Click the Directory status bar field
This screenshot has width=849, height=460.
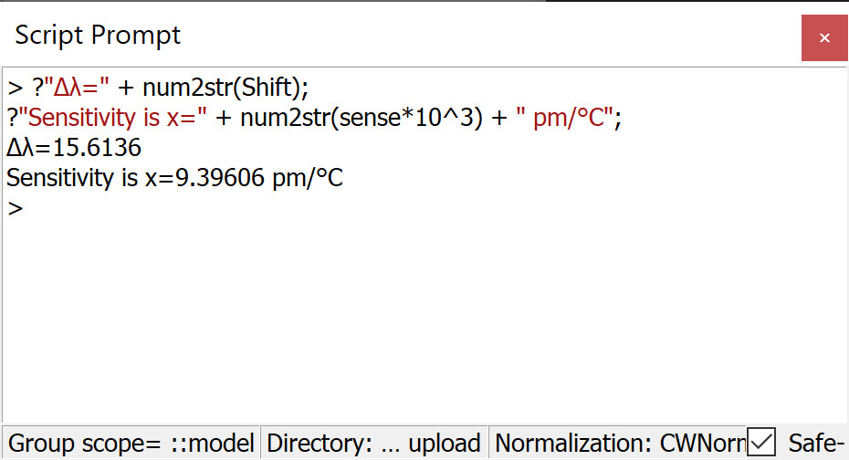tap(374, 444)
